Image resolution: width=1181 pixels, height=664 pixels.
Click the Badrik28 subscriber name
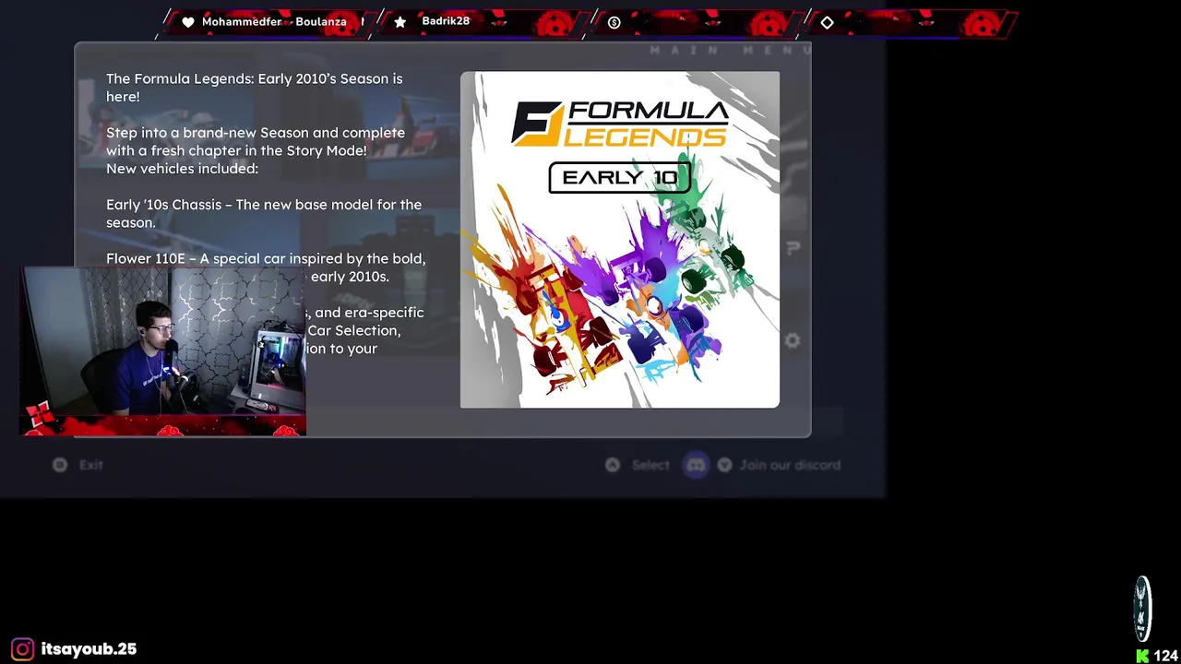click(x=446, y=21)
